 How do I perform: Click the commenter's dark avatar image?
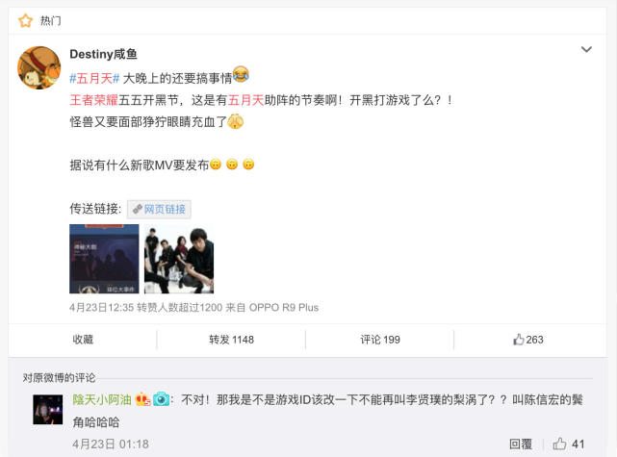47,410
